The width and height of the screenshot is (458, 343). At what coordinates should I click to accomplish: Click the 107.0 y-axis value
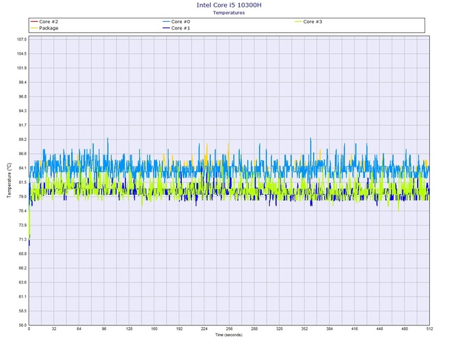pos(22,40)
